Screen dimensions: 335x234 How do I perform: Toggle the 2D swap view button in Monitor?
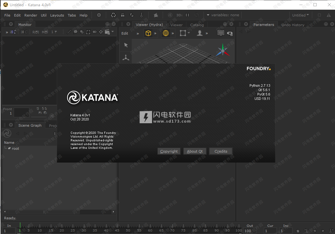tap(13, 32)
